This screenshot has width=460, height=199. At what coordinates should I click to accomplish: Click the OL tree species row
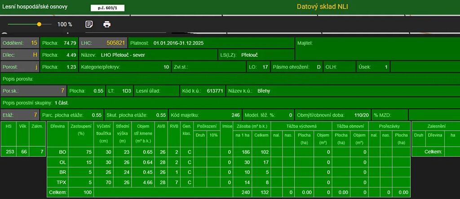coord(62,161)
